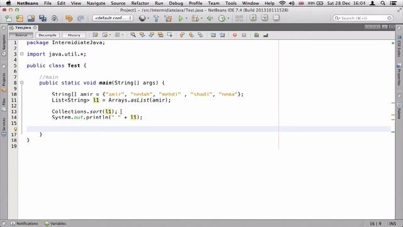Open the Debug Project dropdown arrow
Image resolution: width=403 pixels, height=227 pixels.
(x=201, y=18)
